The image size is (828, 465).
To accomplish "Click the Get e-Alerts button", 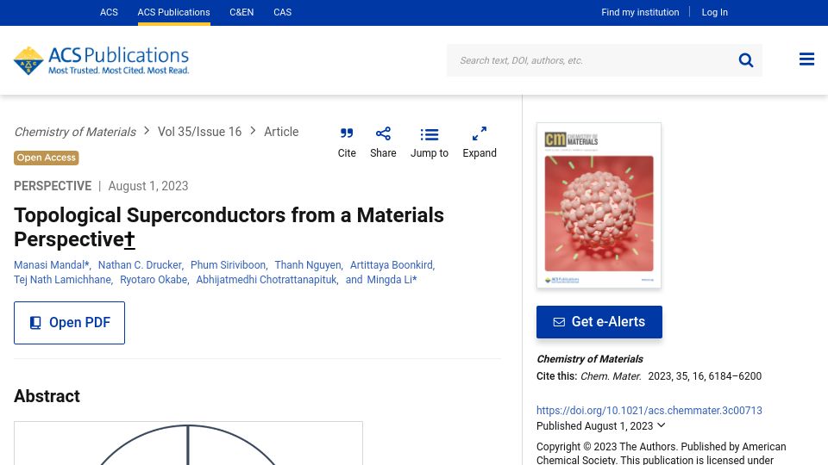I will (599, 321).
